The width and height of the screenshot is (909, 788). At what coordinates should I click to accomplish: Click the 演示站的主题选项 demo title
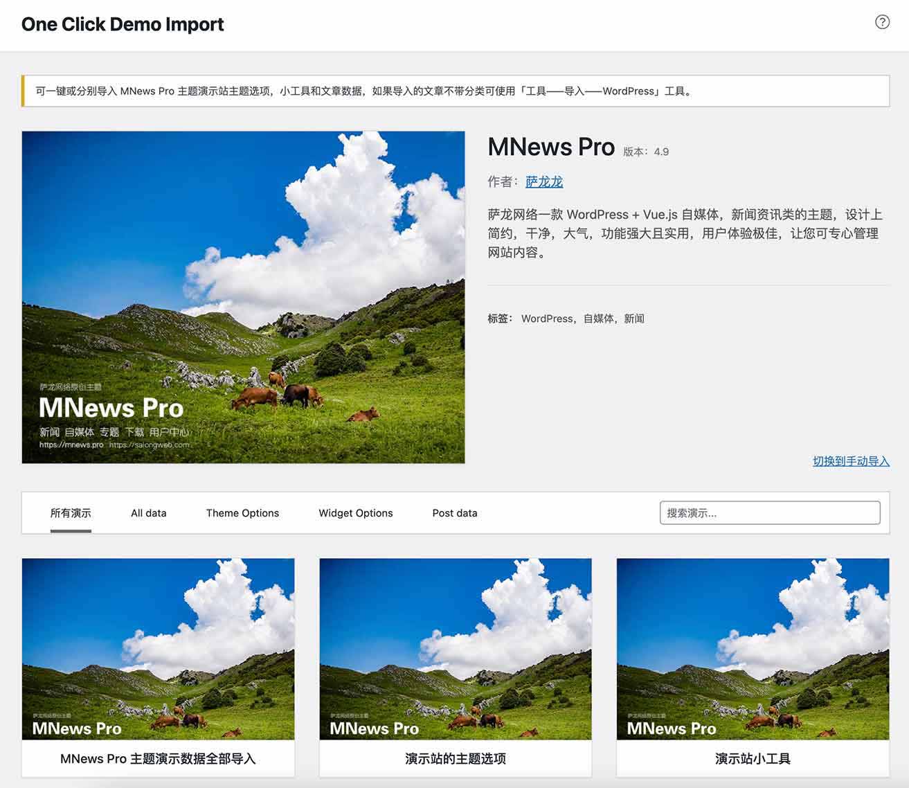(456, 759)
